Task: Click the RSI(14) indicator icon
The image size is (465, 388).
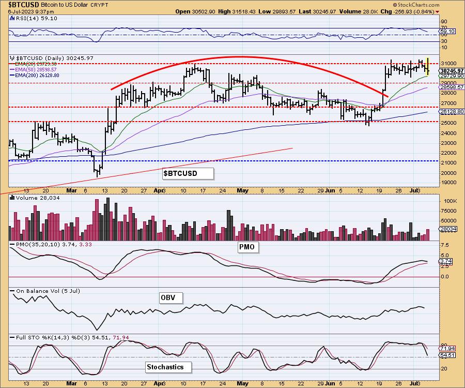Action: [12, 19]
